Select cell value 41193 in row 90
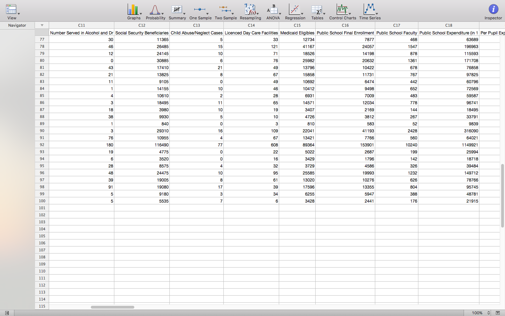Screen dimensions: 505x316 pos(345,131)
